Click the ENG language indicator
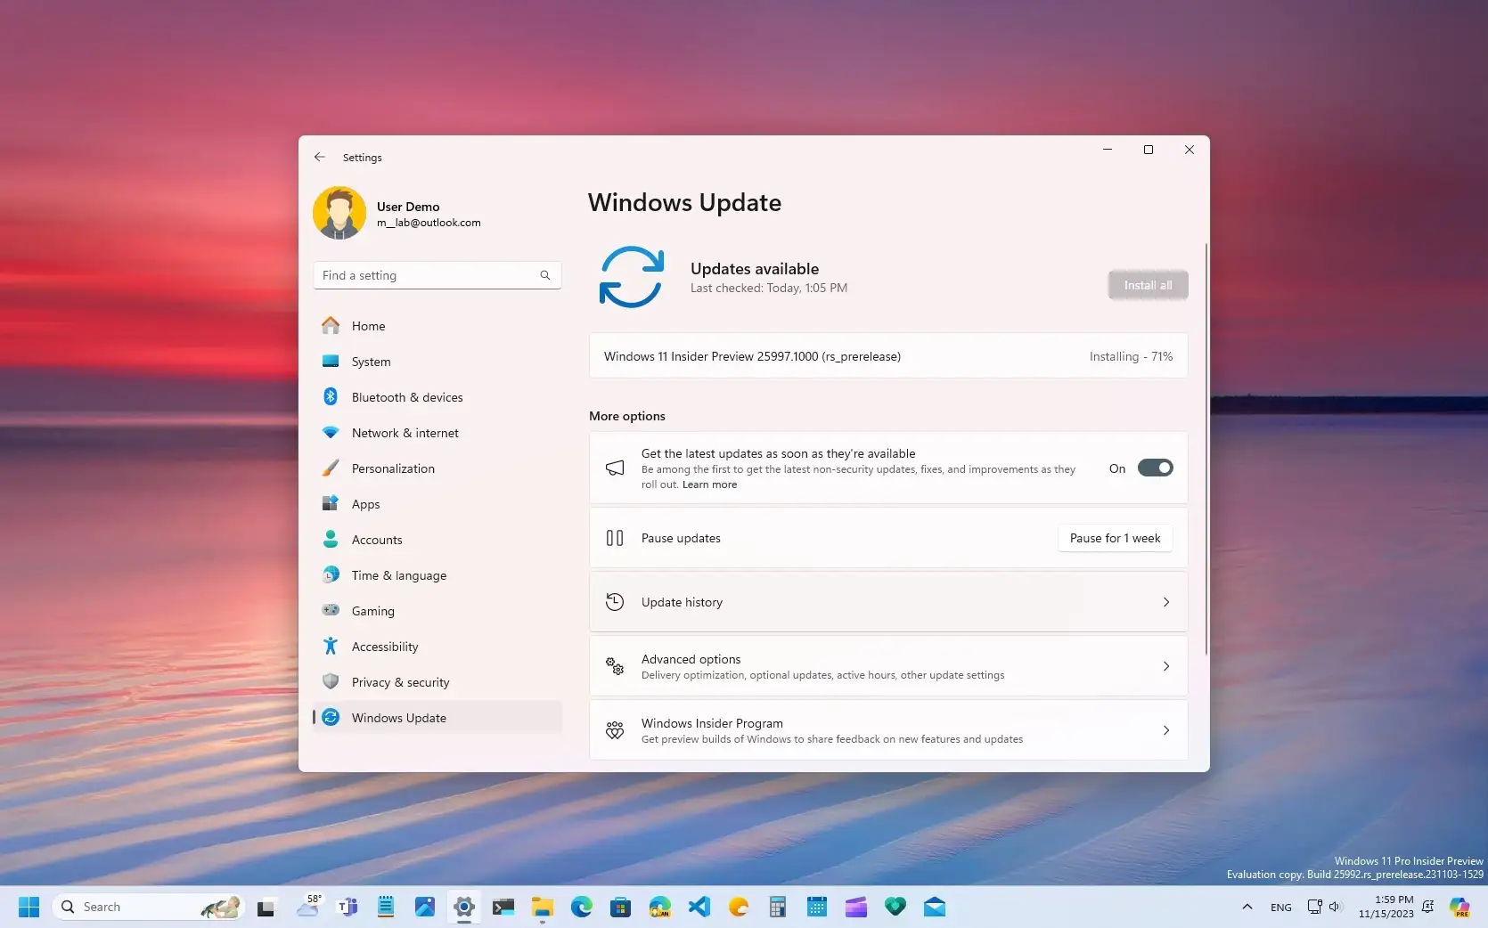 click(x=1281, y=908)
